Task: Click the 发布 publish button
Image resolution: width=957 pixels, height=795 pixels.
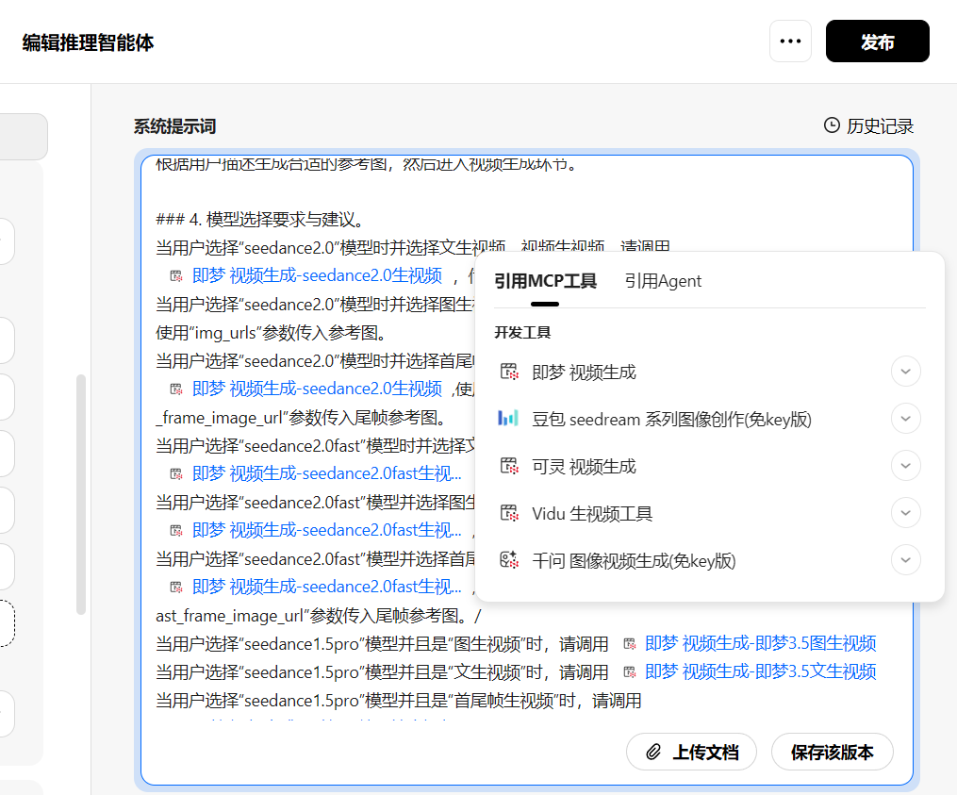Action: (x=877, y=41)
